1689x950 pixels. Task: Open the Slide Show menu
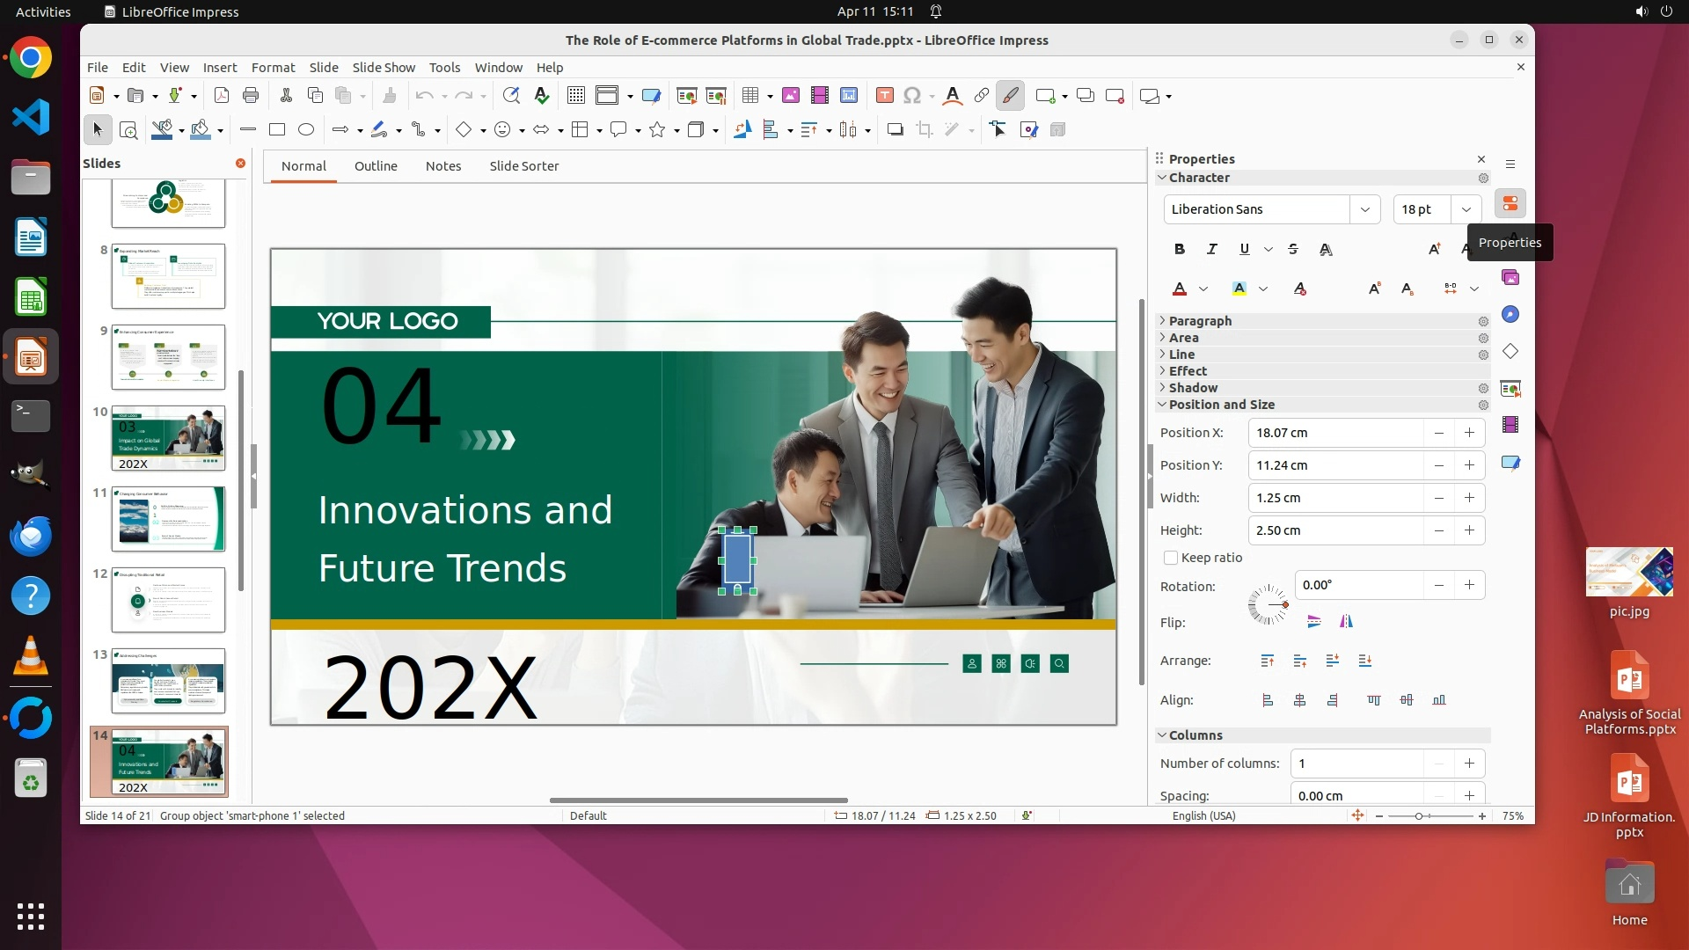[x=384, y=68]
